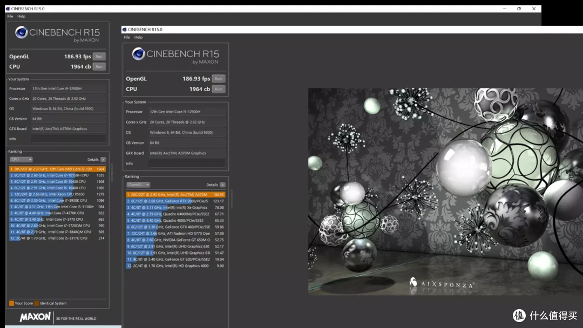Viewport: 583px width, 328px height.
Task: Click the Details arrow icon in CPU ranking
Action: tap(103, 160)
